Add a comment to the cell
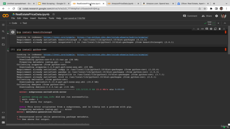Viewport: 230px width, 129px height. click(207, 29)
